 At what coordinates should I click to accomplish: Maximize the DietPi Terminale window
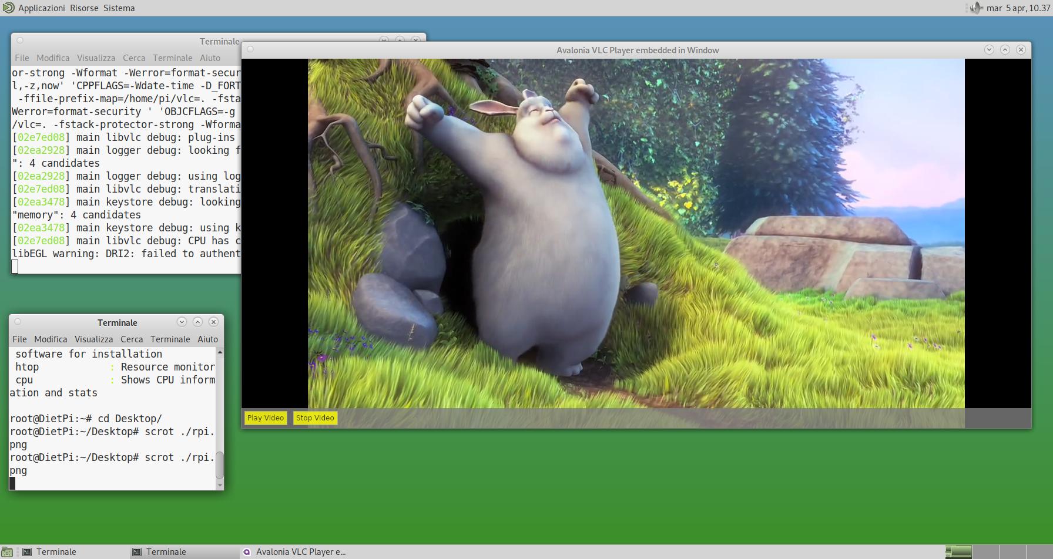tap(197, 322)
